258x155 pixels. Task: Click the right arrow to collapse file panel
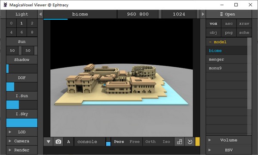click(203, 14)
